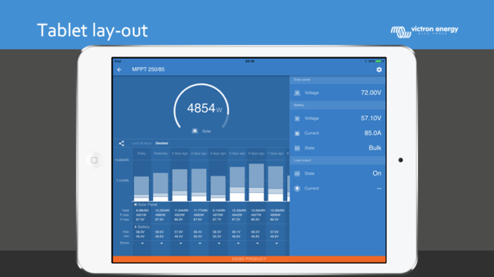Click the Battery section header in right panel
Viewport: 494px width, 277px height.
tap(337, 105)
